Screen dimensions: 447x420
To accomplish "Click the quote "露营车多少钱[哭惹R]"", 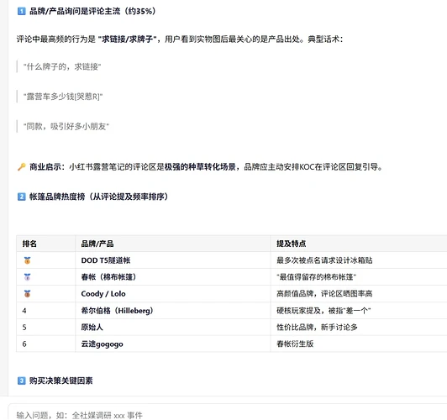I will coord(63,97).
